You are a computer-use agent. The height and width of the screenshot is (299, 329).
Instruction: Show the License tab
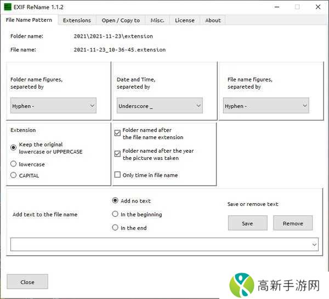[184, 20]
